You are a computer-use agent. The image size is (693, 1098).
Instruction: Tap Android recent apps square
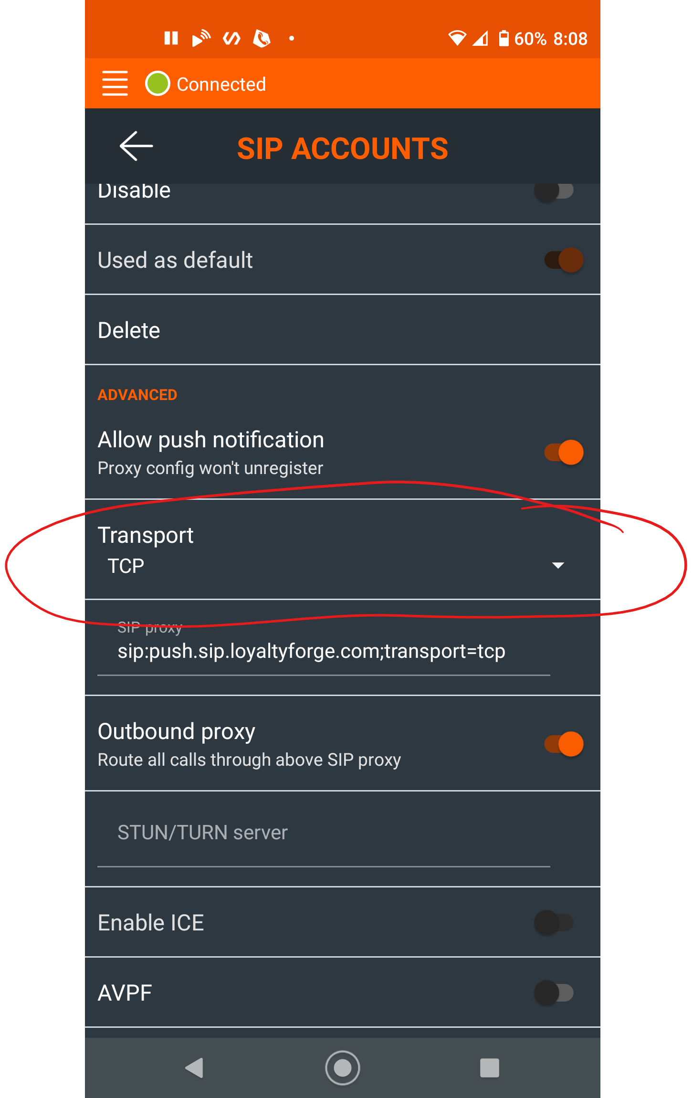(x=489, y=1067)
